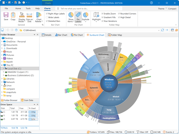Click the computer icon left of path

click(x=2, y=30)
